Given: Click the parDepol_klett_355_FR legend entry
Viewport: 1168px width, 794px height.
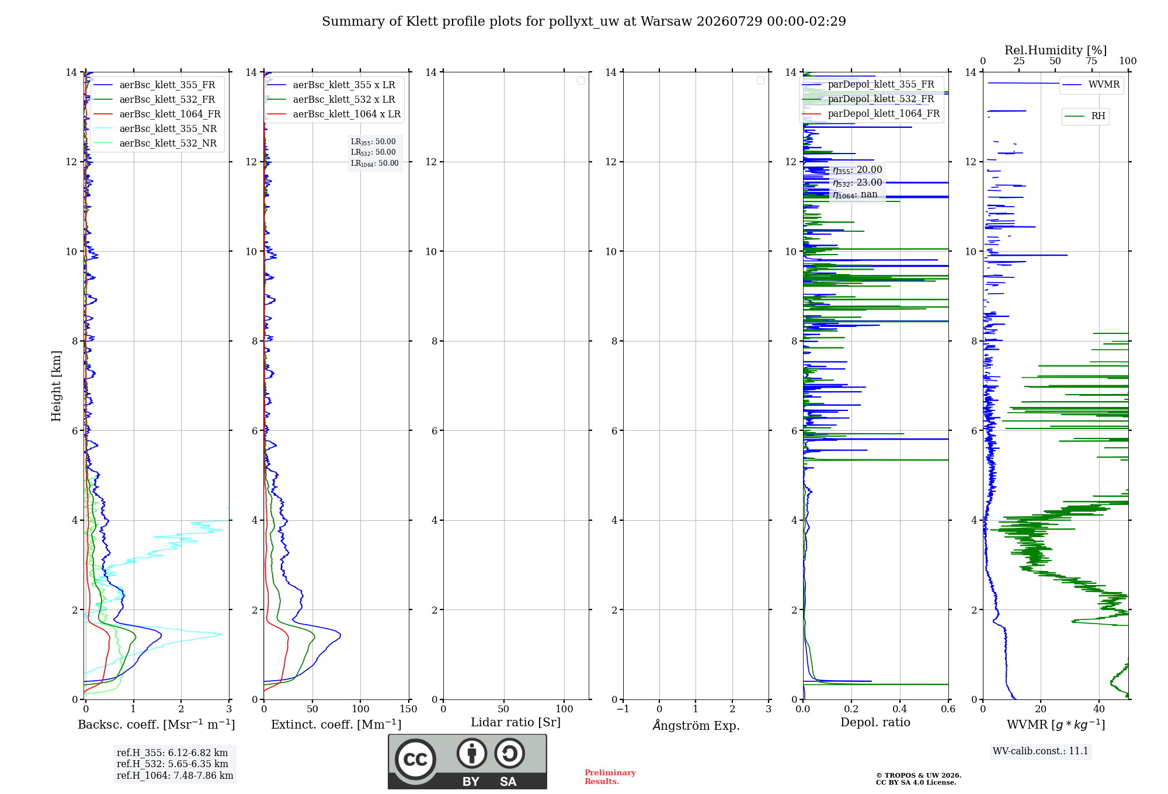Looking at the screenshot, I should (869, 85).
